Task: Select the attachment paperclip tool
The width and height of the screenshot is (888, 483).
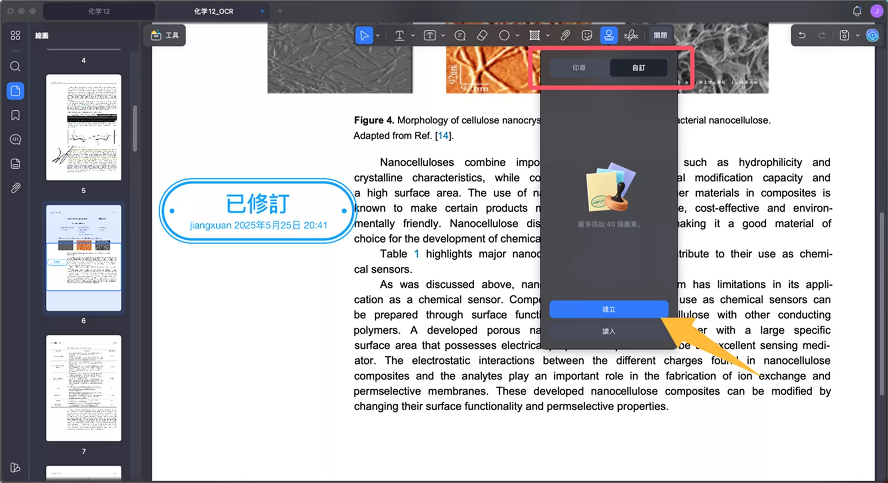Action: point(565,35)
